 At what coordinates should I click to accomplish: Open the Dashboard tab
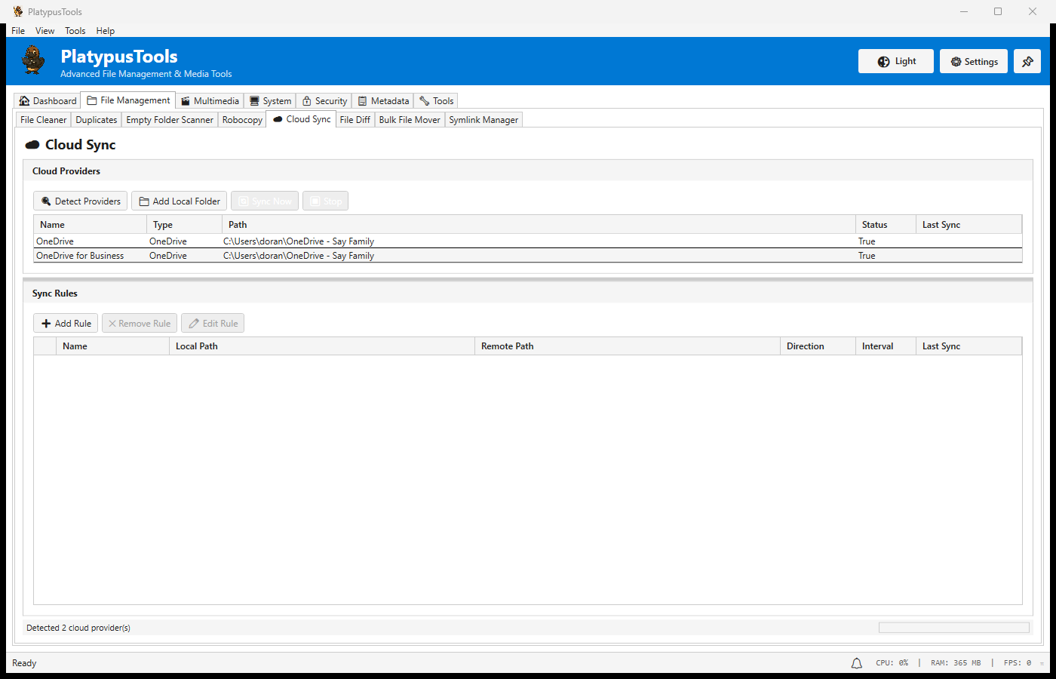click(48, 101)
